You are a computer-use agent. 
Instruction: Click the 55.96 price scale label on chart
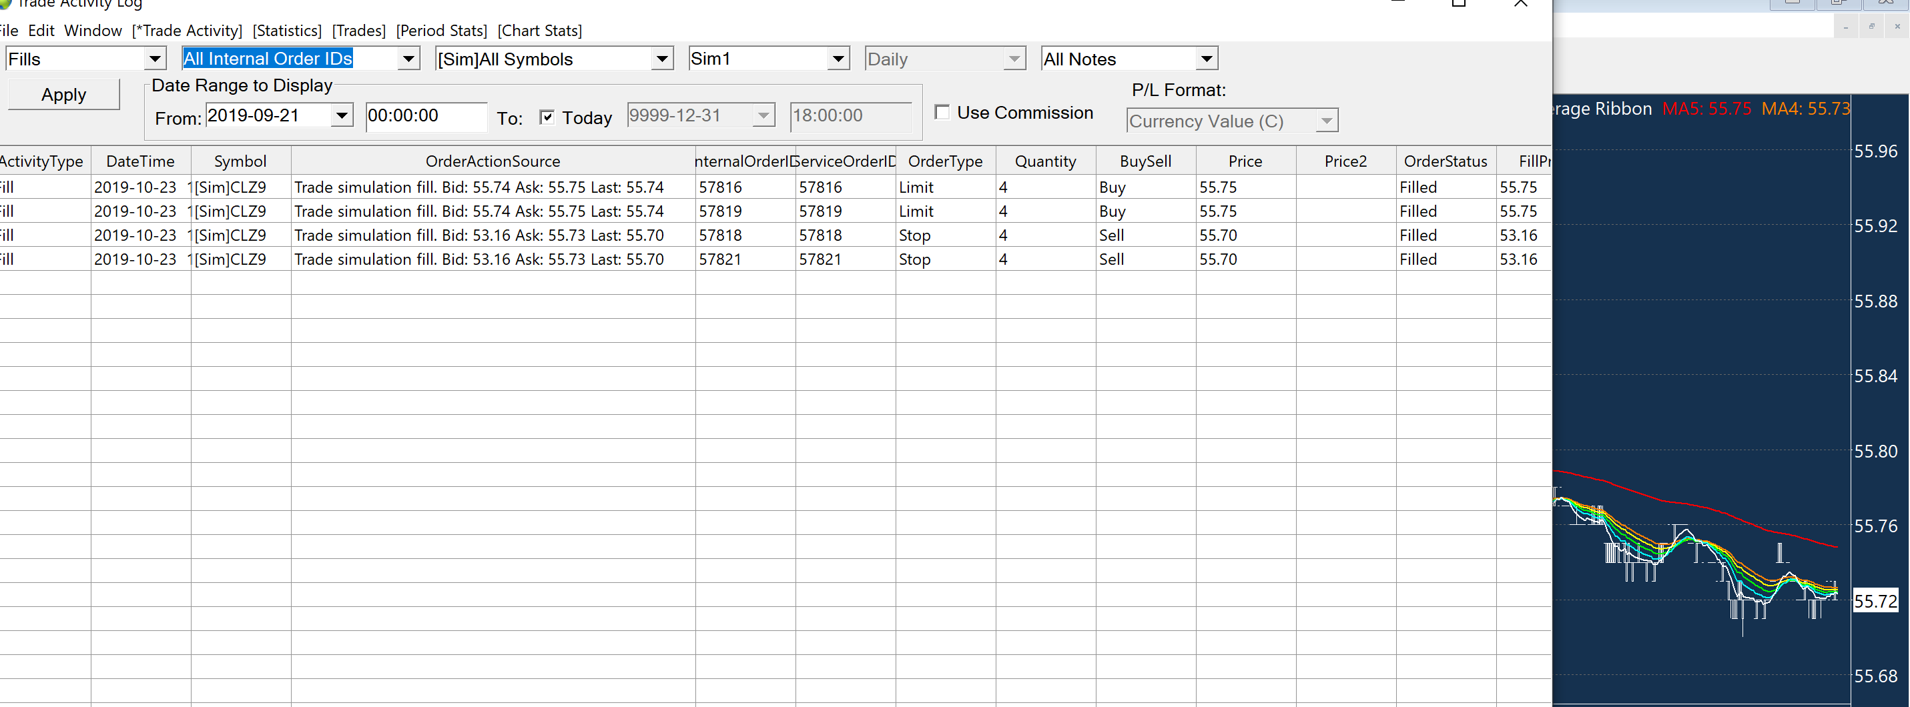(x=1875, y=151)
